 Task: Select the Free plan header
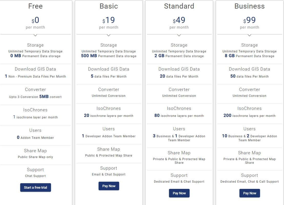pyautogui.click(x=35, y=6)
